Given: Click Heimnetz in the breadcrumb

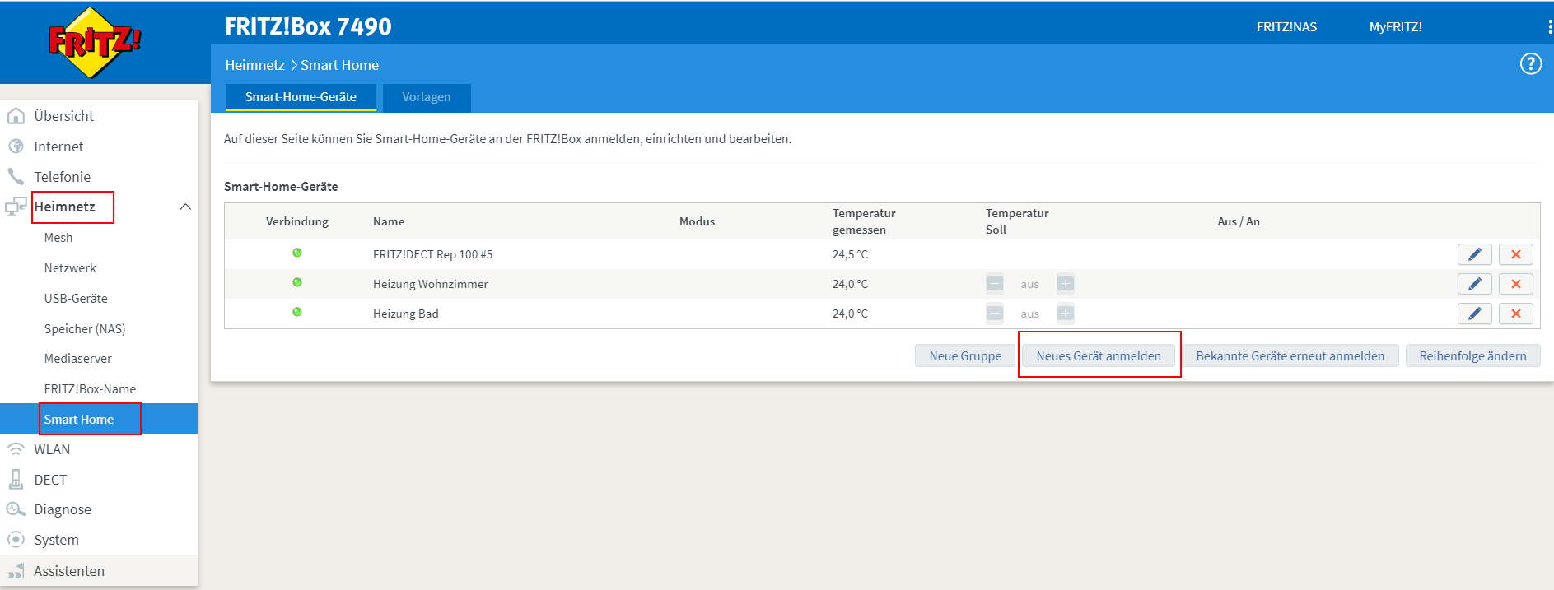Looking at the screenshot, I should click(255, 65).
